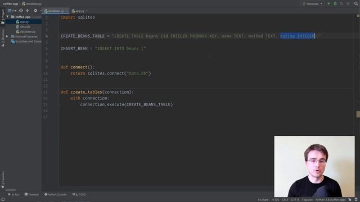This screenshot has width=360, height=202.
Task: Click the 'def connect():' line
Action: pos(78,67)
